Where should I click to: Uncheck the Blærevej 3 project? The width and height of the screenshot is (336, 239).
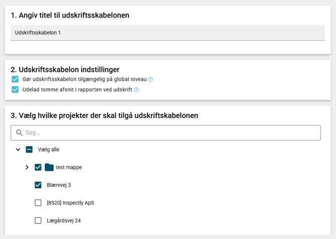[38, 185]
